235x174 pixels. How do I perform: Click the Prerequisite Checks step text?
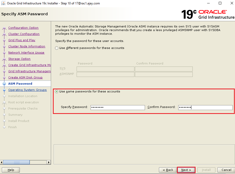coord(23,108)
